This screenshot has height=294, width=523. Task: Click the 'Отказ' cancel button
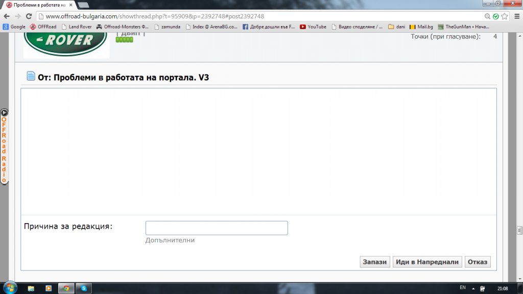tap(478, 262)
